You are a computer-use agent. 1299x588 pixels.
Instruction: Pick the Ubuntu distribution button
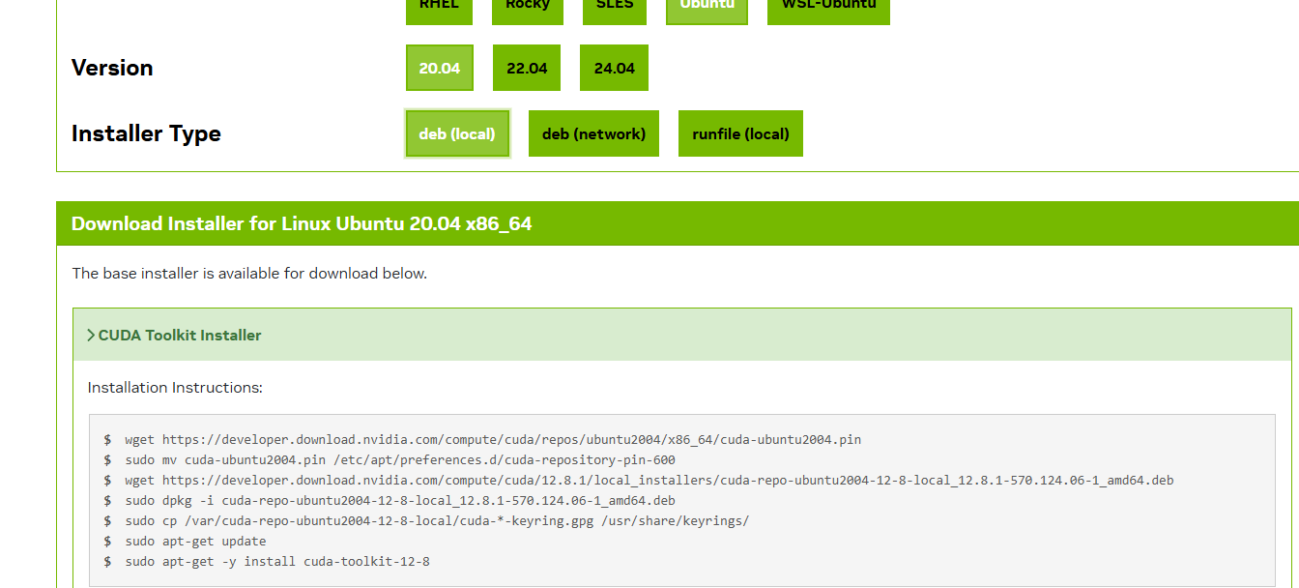pos(707,11)
